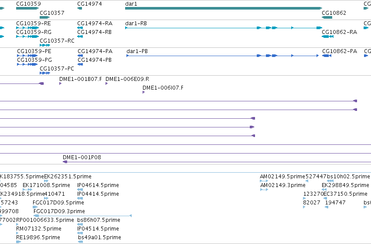Click the DME1-006I07.F marker triangle
The image size is (371, 244).
[143, 92]
